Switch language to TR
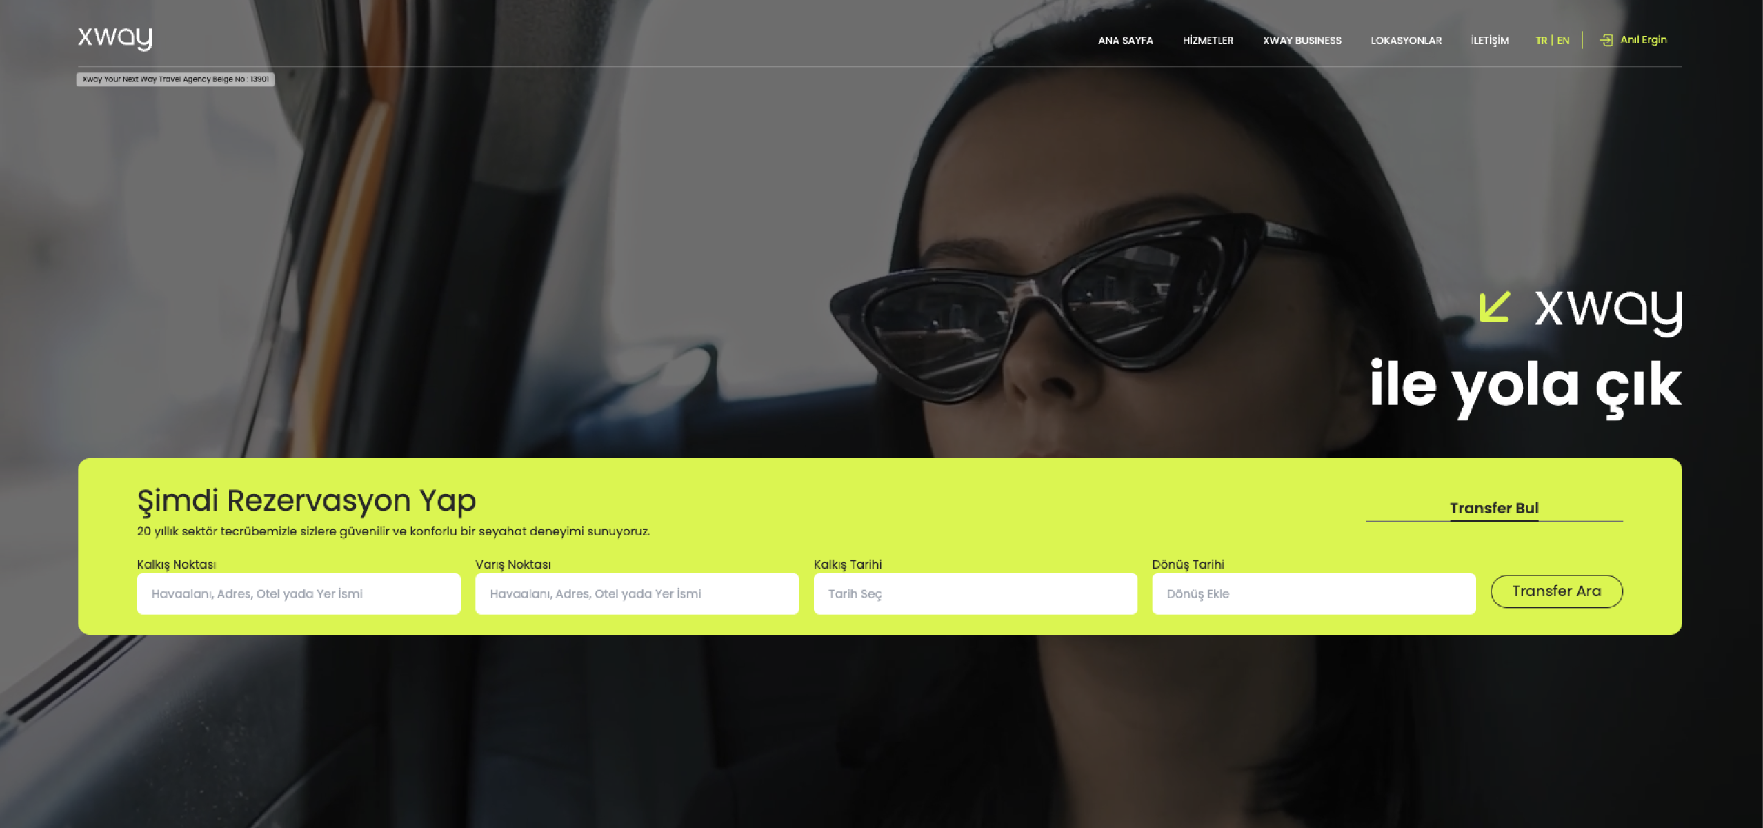The width and height of the screenshot is (1763, 828). [1541, 41]
